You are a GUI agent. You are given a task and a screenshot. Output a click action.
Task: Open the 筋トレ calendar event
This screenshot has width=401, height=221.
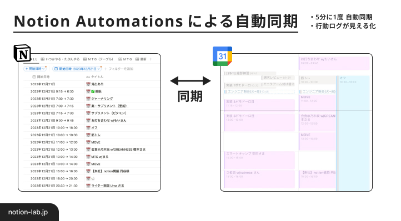[317, 80]
